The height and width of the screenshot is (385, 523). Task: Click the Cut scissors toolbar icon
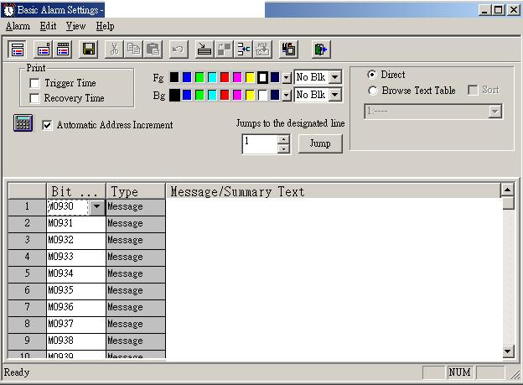pyautogui.click(x=115, y=49)
